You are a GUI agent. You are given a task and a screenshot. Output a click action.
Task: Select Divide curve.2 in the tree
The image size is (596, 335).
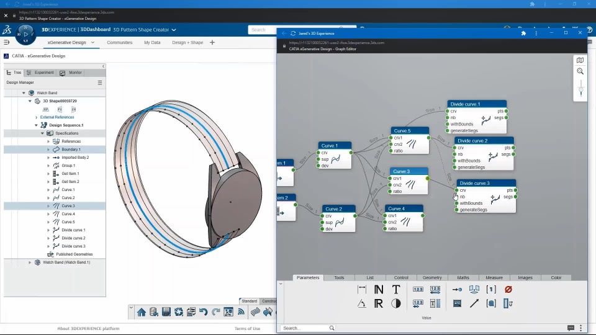(x=73, y=238)
